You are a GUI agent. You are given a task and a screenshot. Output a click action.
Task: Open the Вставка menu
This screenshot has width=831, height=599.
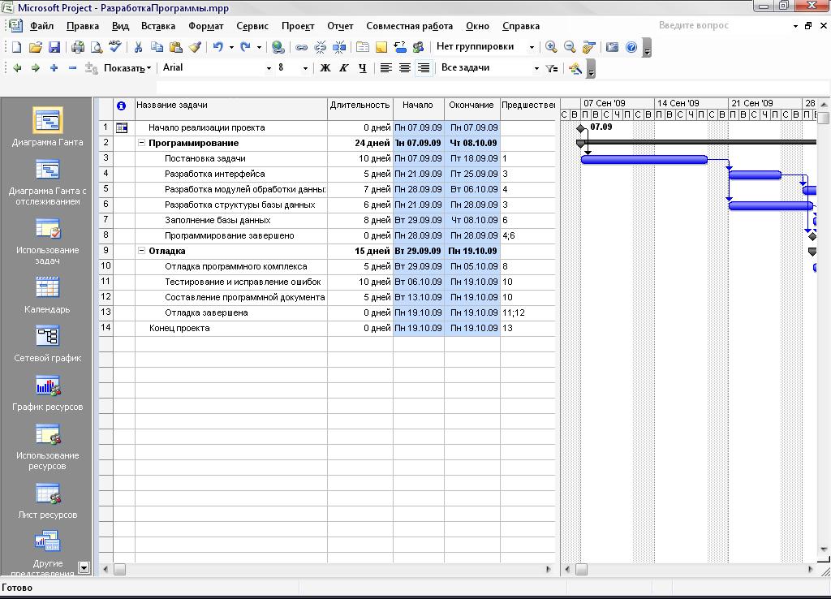click(x=158, y=26)
